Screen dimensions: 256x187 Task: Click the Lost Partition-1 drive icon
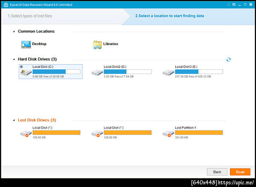click(x=169, y=134)
